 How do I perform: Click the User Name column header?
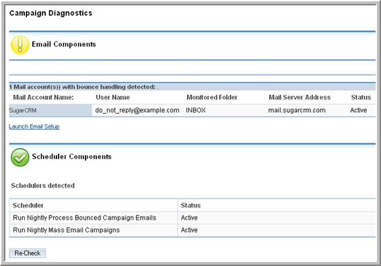point(112,97)
